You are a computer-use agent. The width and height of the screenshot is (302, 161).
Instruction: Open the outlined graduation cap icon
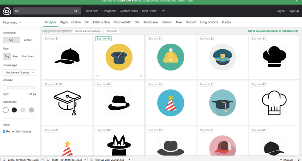pos(68,103)
